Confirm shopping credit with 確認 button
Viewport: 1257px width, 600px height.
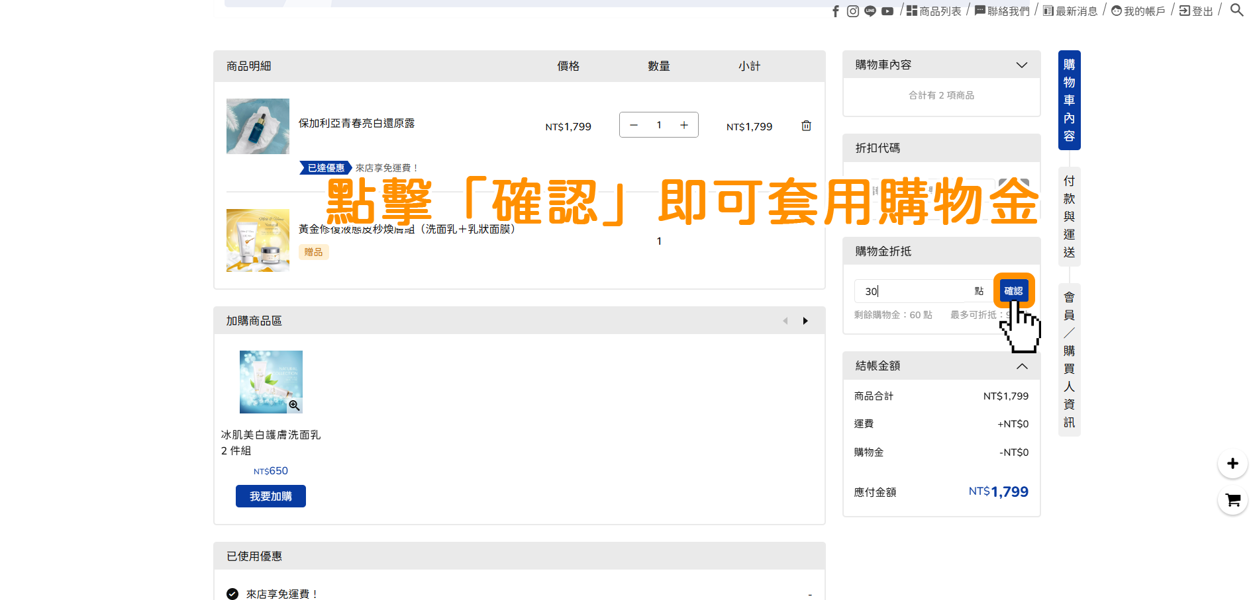click(1013, 291)
